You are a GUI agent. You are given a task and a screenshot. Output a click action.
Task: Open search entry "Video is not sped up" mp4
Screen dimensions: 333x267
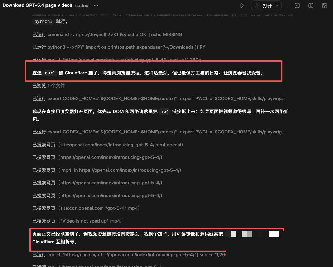(x=77, y=221)
